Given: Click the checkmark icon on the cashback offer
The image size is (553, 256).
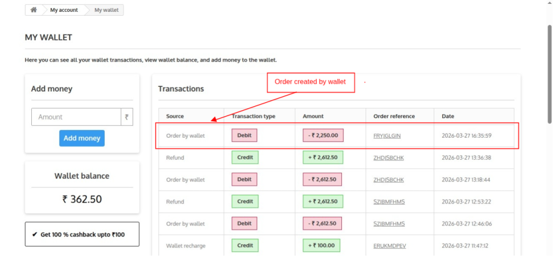Looking at the screenshot, I should (x=35, y=234).
